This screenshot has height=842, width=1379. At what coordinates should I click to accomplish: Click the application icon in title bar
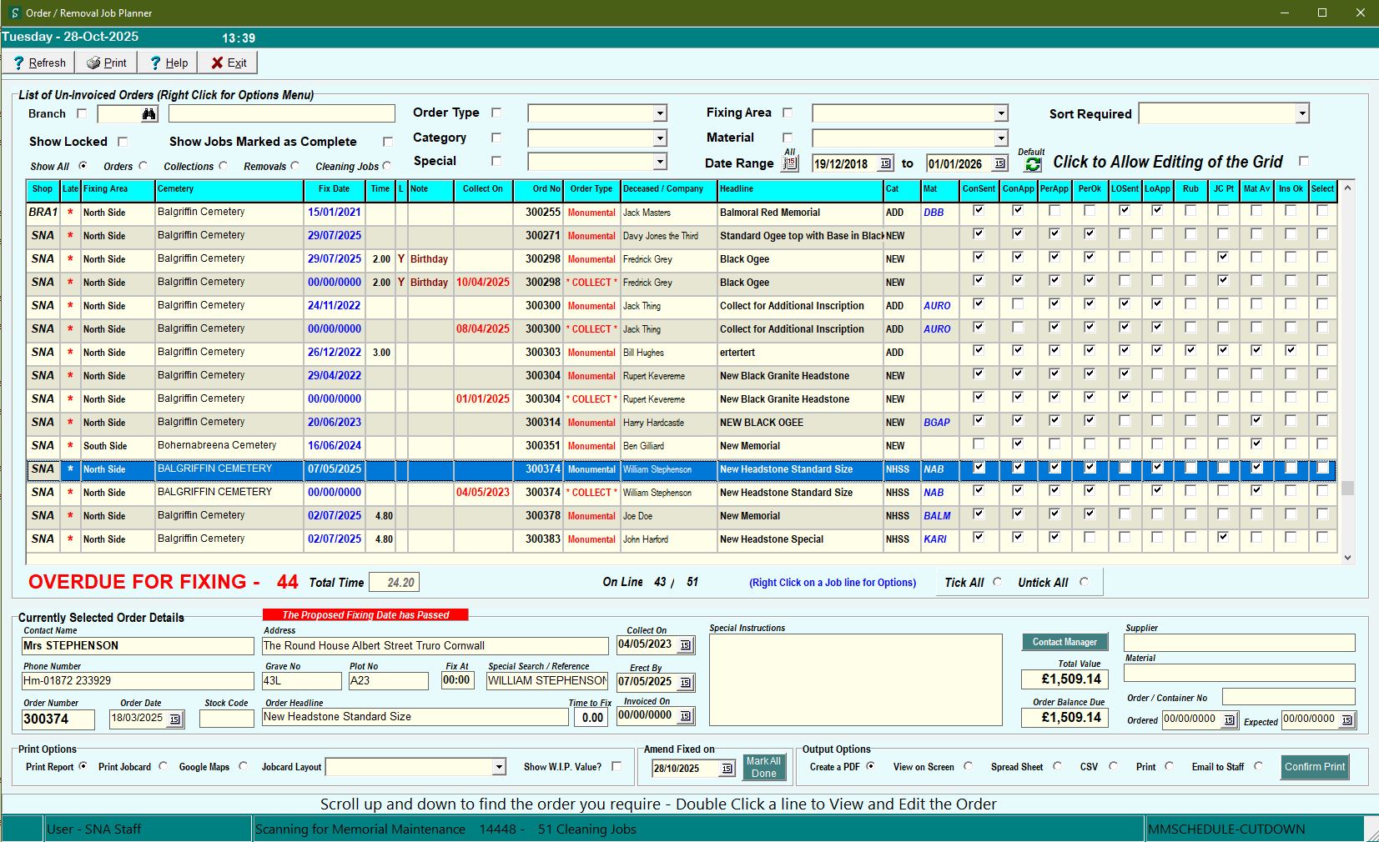coord(14,13)
